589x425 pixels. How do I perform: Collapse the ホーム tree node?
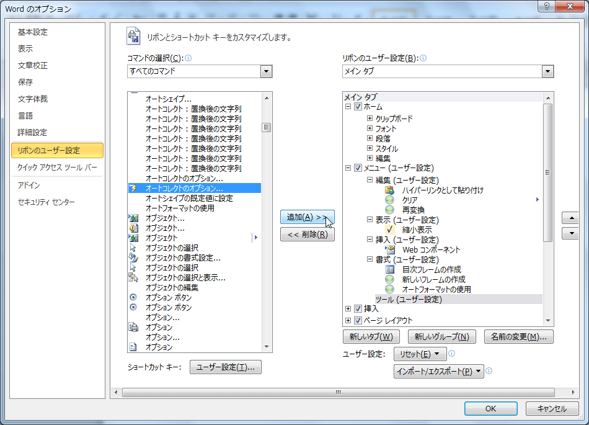(348, 107)
